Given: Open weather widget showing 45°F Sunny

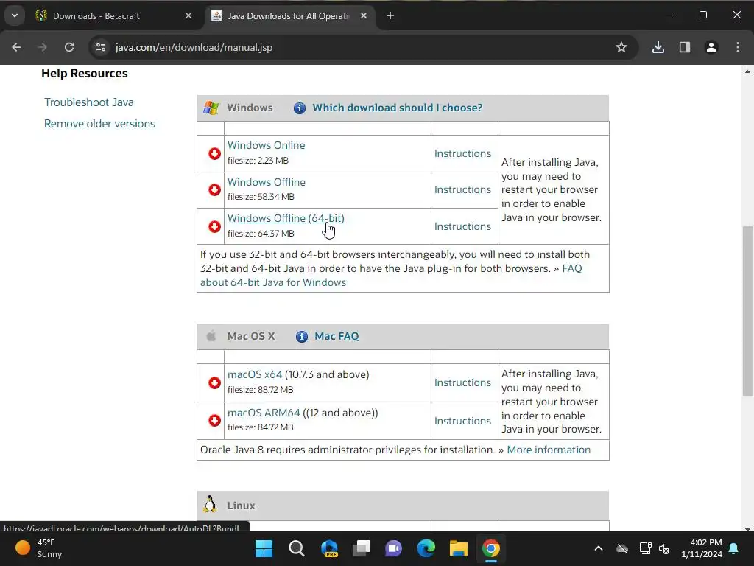Looking at the screenshot, I should (38, 548).
